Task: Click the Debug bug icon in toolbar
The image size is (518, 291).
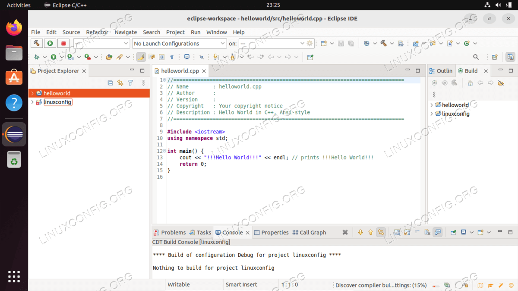Action: tap(37, 57)
